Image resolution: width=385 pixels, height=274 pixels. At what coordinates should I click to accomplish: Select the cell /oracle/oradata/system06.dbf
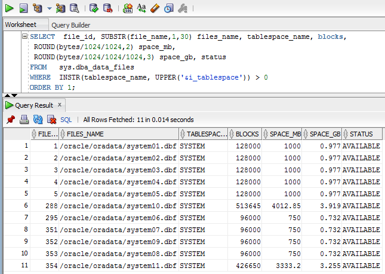coord(118,218)
